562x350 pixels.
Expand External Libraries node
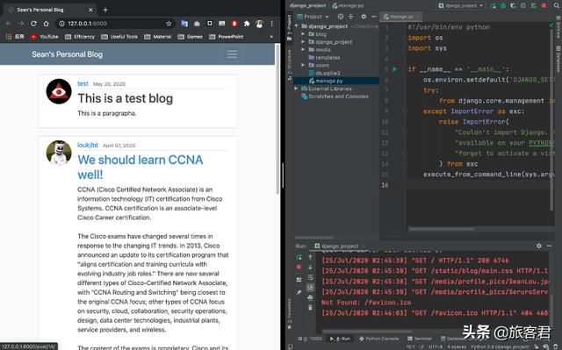pos(296,89)
